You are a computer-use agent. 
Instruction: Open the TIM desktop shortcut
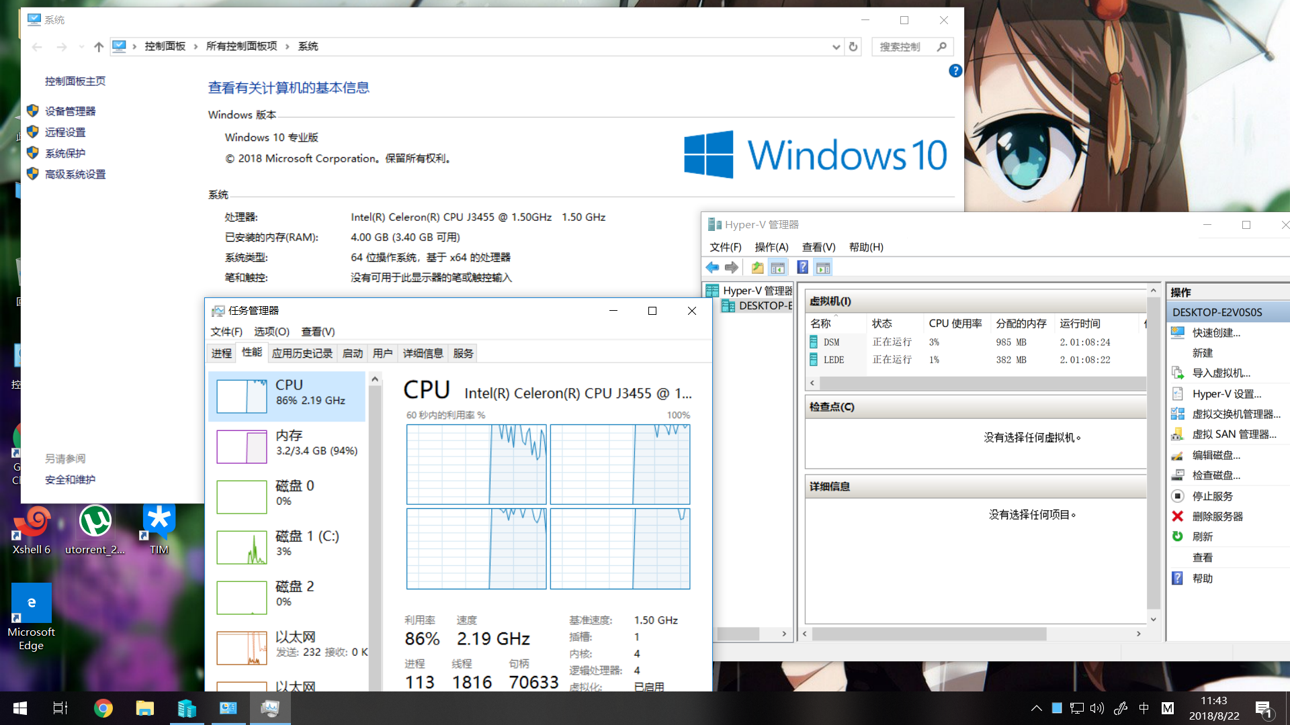click(159, 530)
